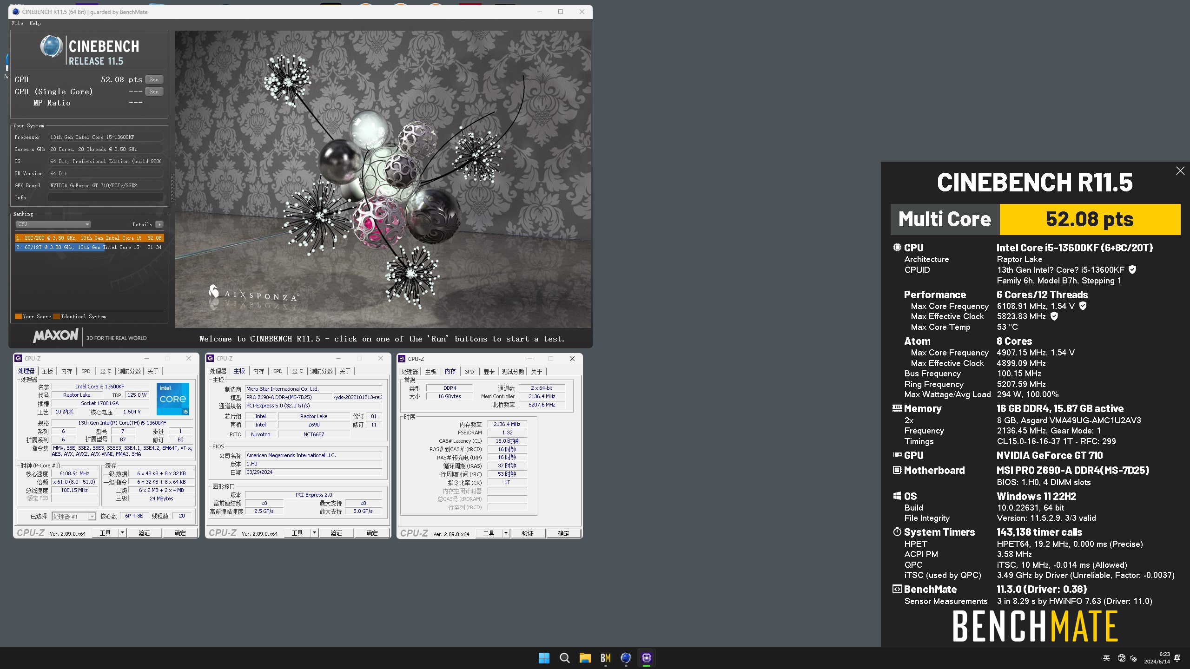Image resolution: width=1190 pixels, height=669 pixels.
Task: Run the CPU multi-core benchmark
Action: tap(154, 79)
